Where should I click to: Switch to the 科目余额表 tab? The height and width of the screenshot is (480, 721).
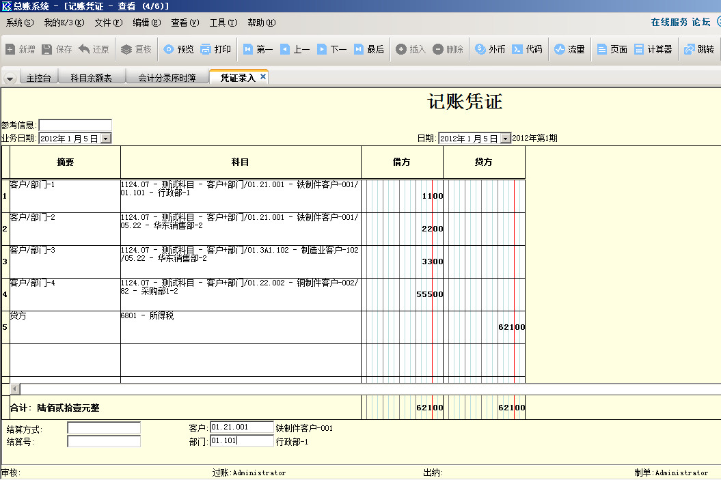pyautogui.click(x=91, y=78)
